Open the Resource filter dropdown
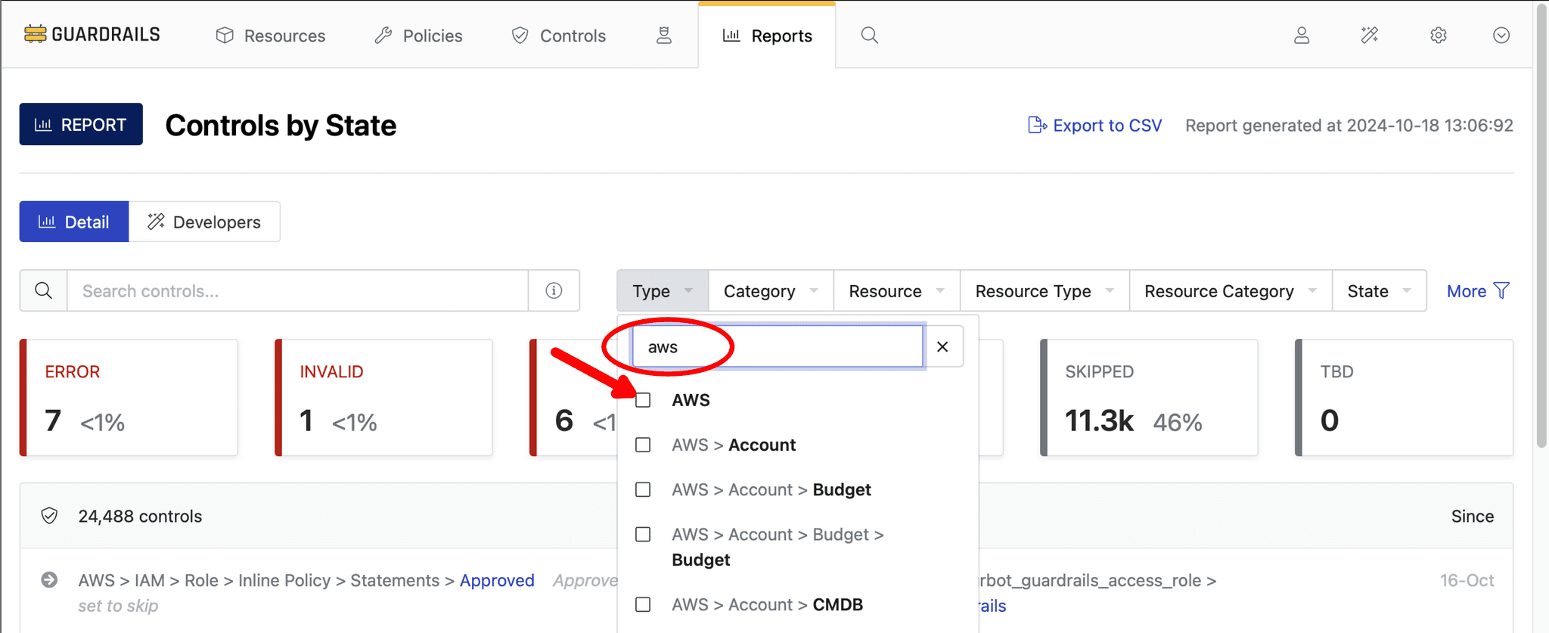1549x633 pixels. click(x=896, y=290)
